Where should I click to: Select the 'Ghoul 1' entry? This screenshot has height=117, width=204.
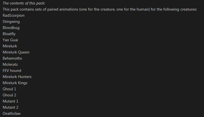coord(9,89)
